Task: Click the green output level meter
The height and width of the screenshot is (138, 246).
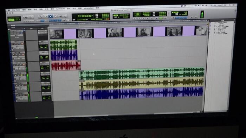Action: tap(202, 14)
